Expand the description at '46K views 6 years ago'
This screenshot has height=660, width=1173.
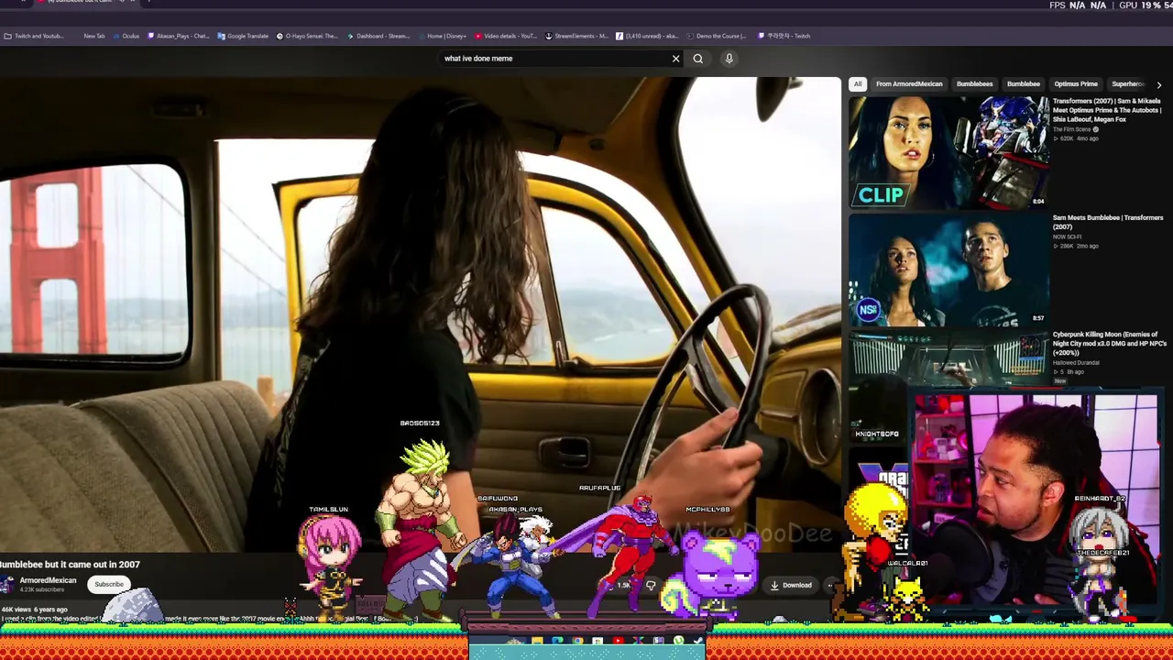(x=34, y=610)
